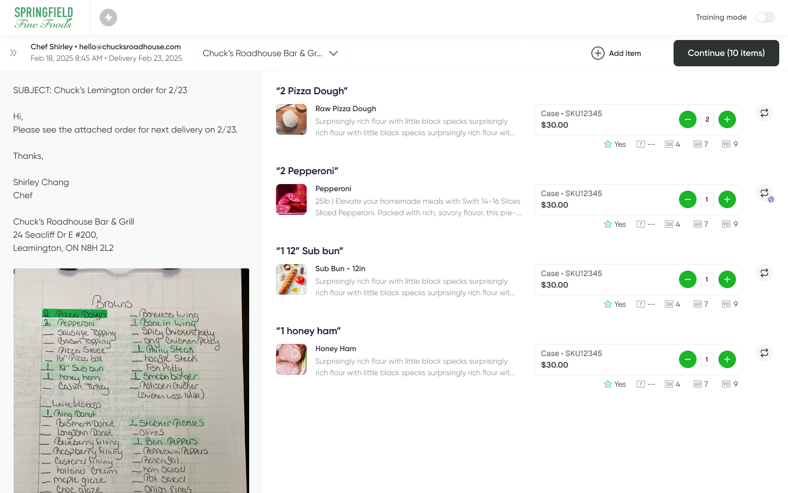Click "1 honey ham" heading
788x493 pixels.
pos(308,331)
